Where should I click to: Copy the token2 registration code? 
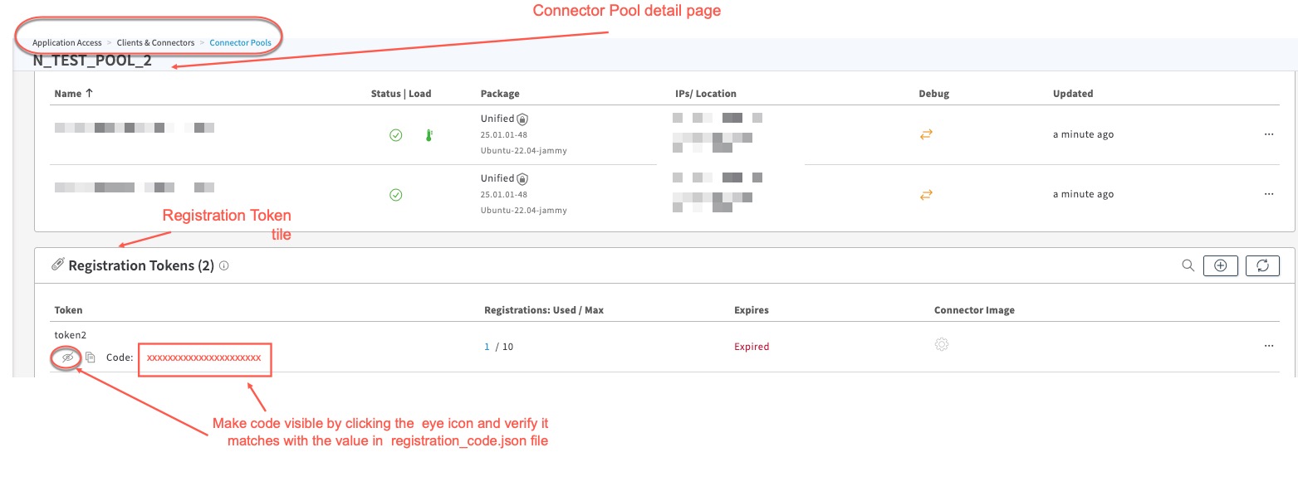91,357
